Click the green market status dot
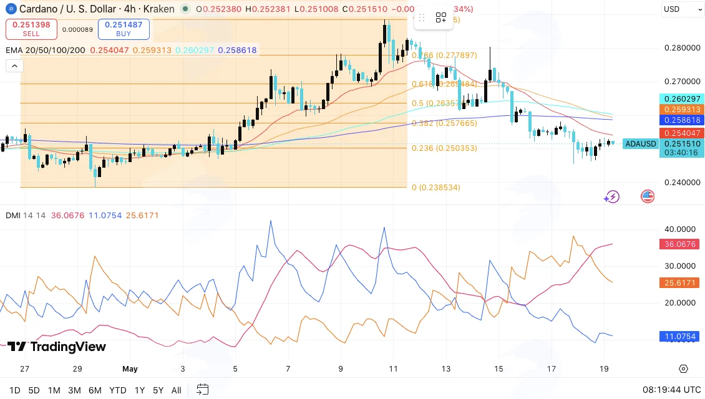 pyautogui.click(x=185, y=9)
